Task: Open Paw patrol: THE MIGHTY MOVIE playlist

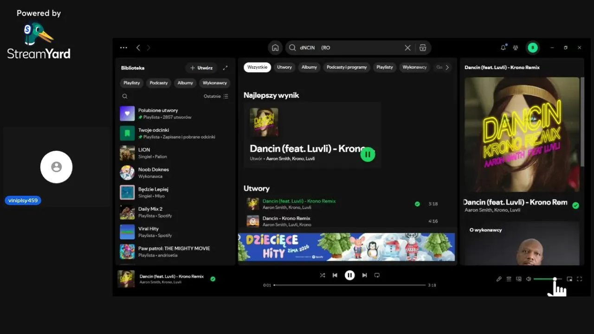Action: pyautogui.click(x=175, y=251)
